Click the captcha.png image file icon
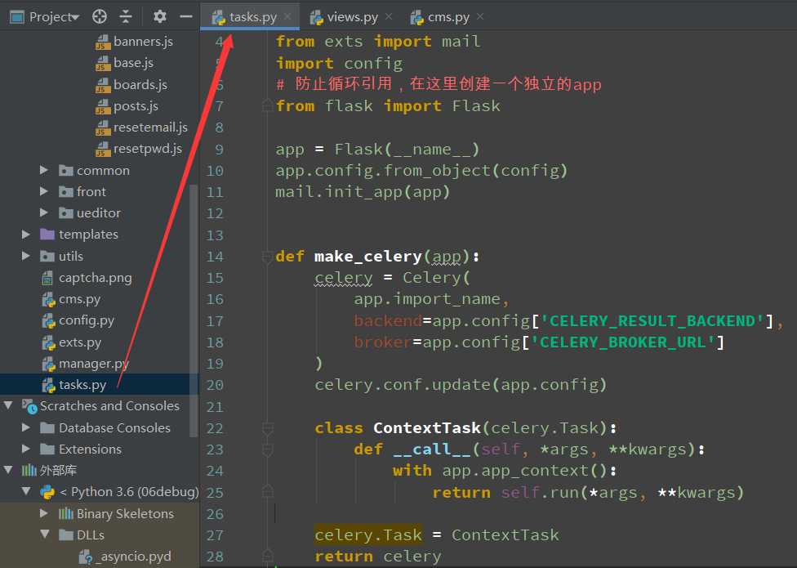Image resolution: width=797 pixels, height=568 pixels. pos(48,278)
